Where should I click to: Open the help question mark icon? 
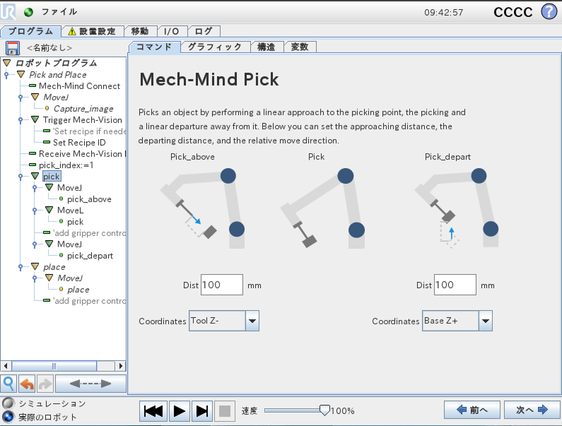pyautogui.click(x=549, y=11)
